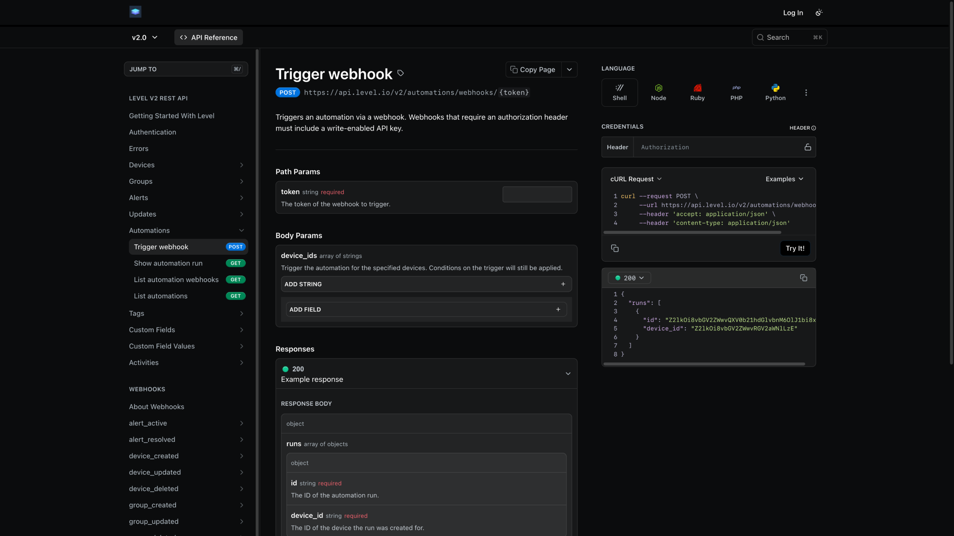954x536 pixels.
Task: Open the Errors page
Action: point(139,149)
